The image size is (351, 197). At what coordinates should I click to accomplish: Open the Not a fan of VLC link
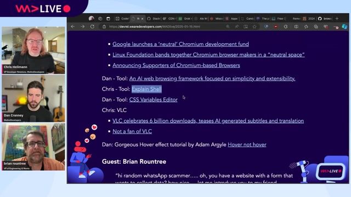[132, 131]
